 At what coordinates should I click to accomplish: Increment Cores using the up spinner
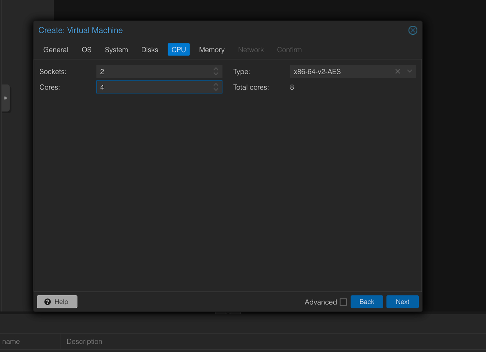pyautogui.click(x=216, y=84)
